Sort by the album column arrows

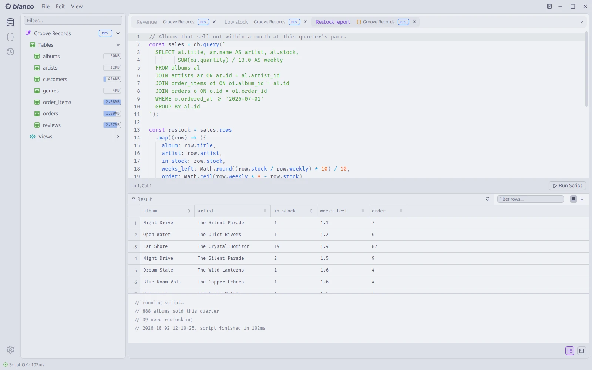point(189,211)
